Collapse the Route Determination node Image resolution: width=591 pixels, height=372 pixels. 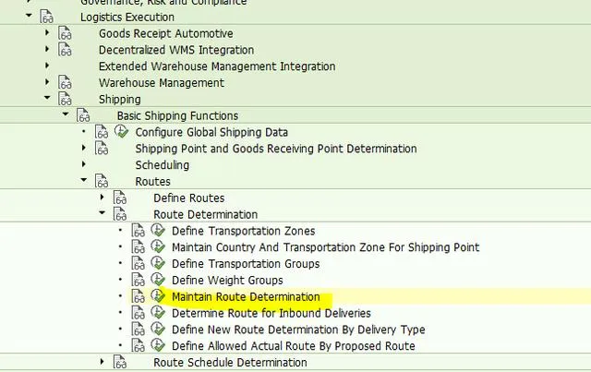[x=103, y=215]
